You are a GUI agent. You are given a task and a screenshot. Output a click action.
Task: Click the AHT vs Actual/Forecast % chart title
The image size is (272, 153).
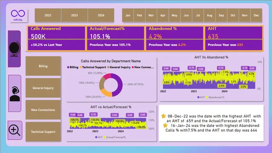coord(110,107)
